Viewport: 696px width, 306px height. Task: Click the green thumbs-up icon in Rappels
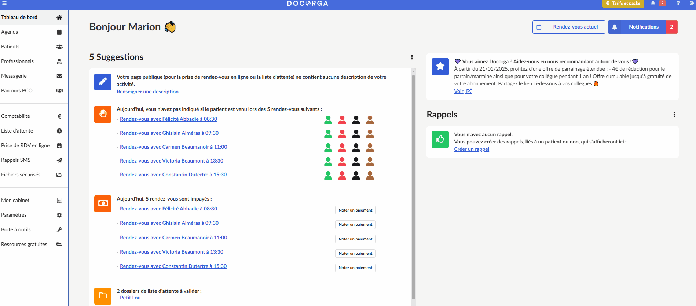click(440, 139)
